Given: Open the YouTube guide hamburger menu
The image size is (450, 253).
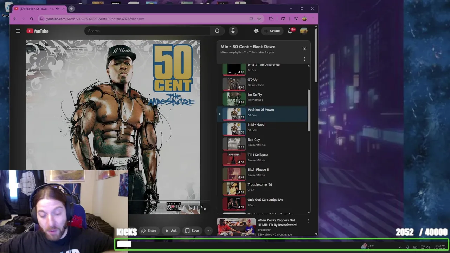Looking at the screenshot, I should tap(18, 31).
